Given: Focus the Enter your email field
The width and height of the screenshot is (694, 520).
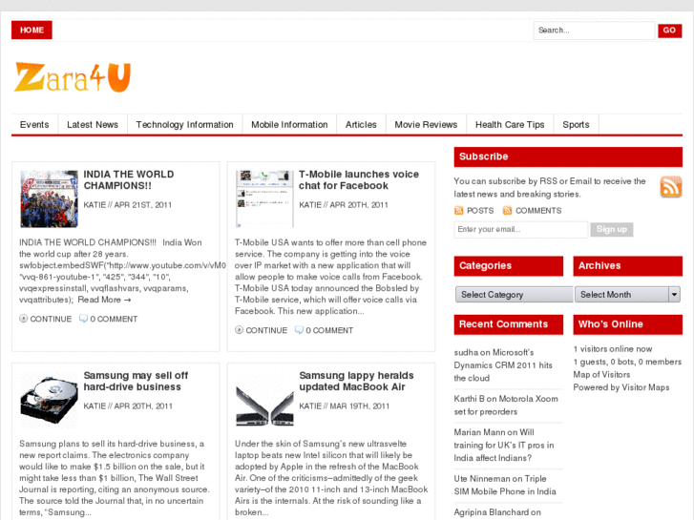Looking at the screenshot, I should pyautogui.click(x=521, y=229).
